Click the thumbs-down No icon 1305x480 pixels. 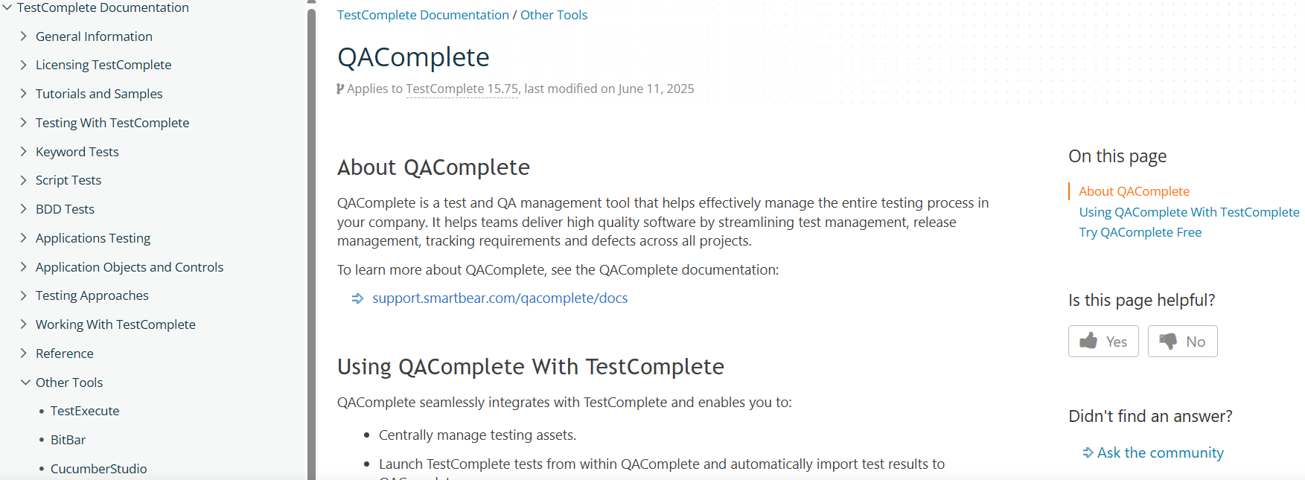tap(1168, 342)
